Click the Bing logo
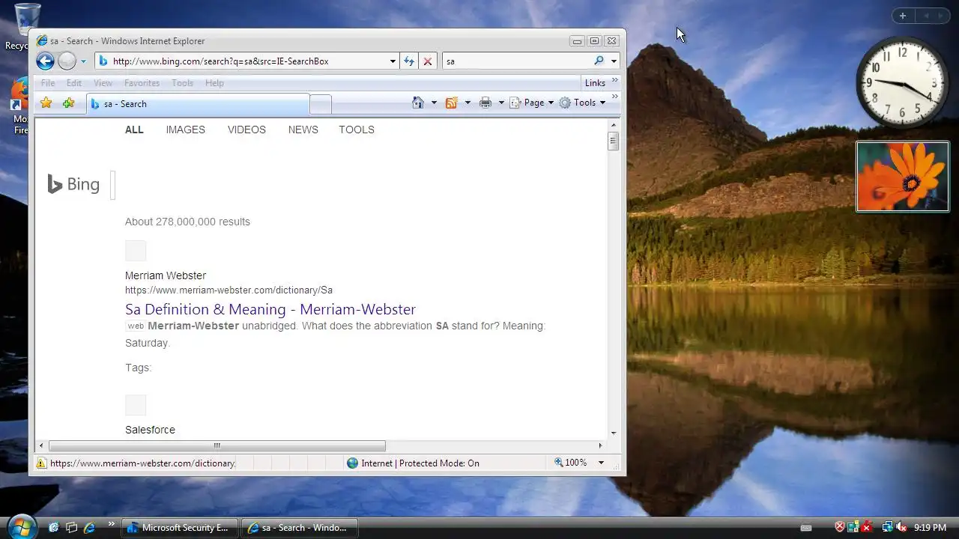 [73, 184]
